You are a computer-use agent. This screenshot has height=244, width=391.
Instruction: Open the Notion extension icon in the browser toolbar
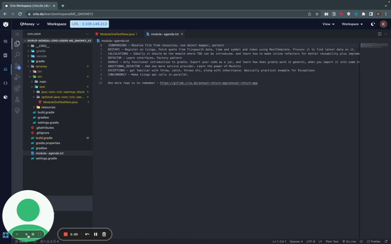pos(334,14)
